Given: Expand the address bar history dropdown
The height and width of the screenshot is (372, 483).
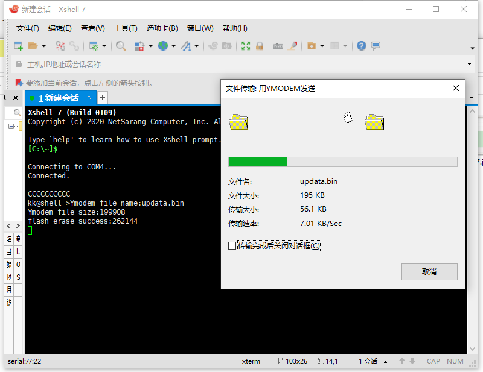Looking at the screenshot, I should pos(469,65).
